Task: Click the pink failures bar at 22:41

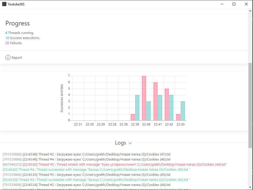Action: 155,101
